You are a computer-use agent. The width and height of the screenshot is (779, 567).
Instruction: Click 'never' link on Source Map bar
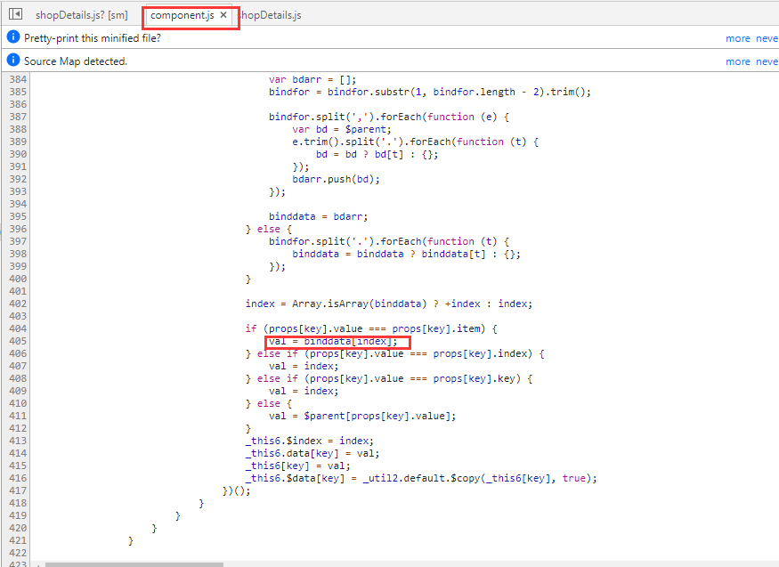tap(767, 61)
